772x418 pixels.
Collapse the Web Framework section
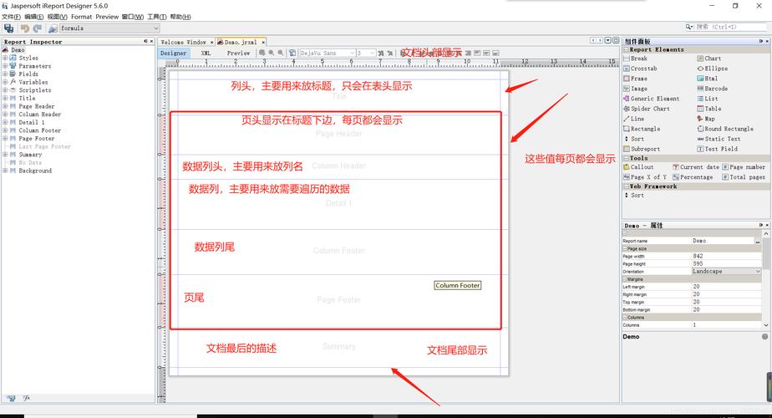pyautogui.click(x=627, y=186)
